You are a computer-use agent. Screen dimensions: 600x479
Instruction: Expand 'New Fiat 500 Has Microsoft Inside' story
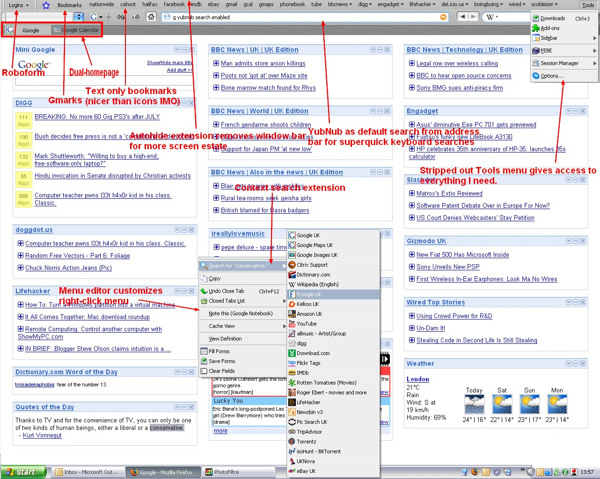click(x=412, y=254)
